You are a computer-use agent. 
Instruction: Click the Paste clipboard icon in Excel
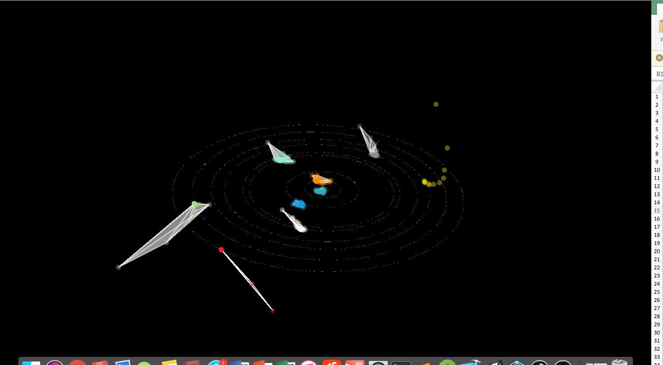pos(660,26)
